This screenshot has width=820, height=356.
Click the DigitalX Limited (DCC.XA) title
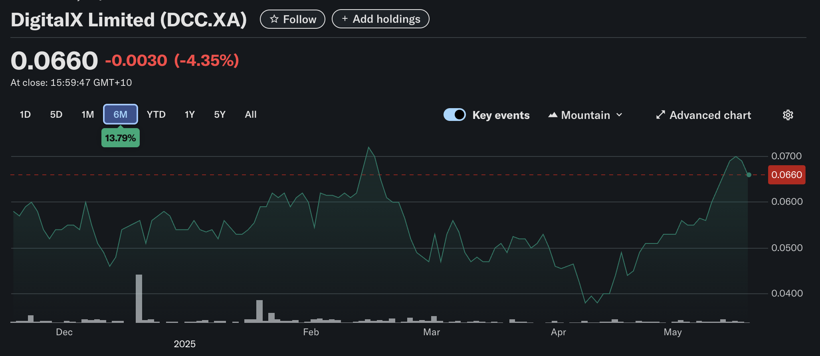[129, 20]
